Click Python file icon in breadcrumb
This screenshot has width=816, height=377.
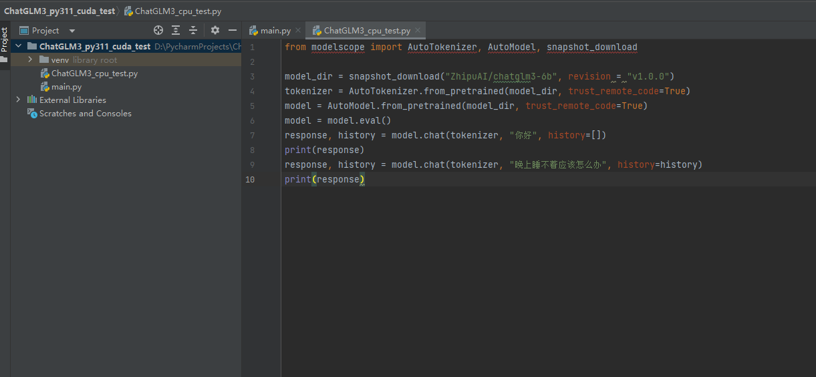(128, 11)
